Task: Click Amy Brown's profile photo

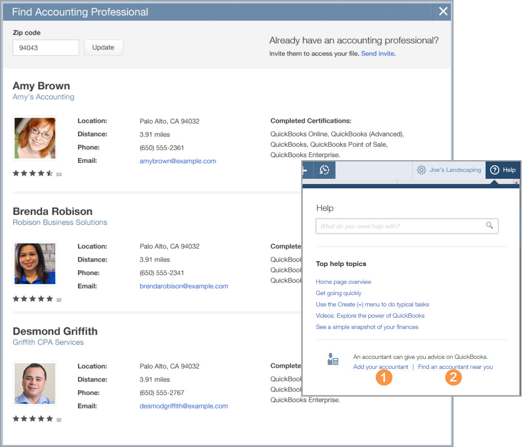Action: point(35,138)
